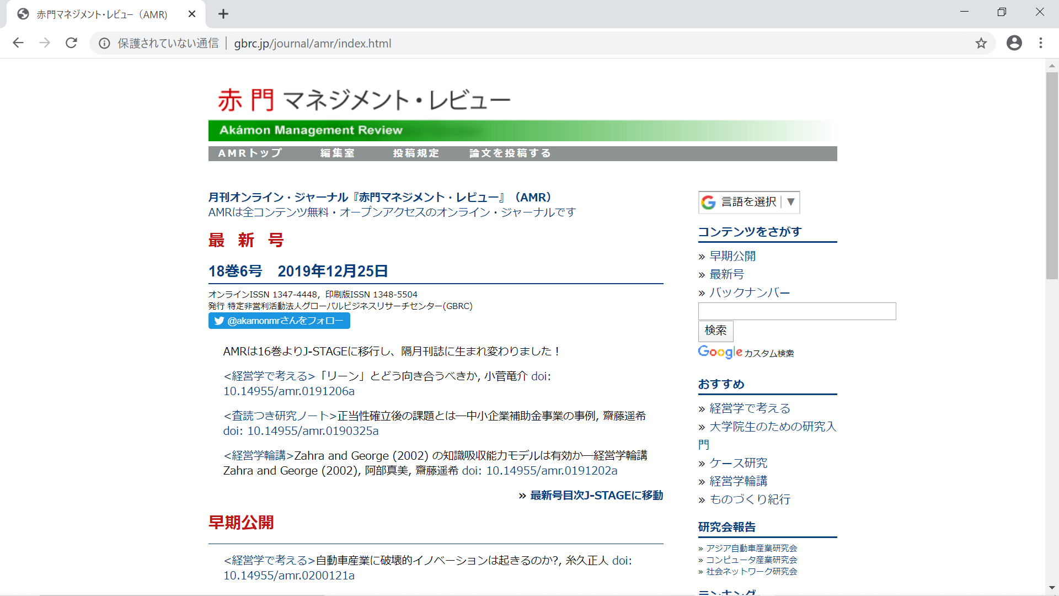Open 経営学で考える under おすすめ
1059x596 pixels.
click(750, 408)
